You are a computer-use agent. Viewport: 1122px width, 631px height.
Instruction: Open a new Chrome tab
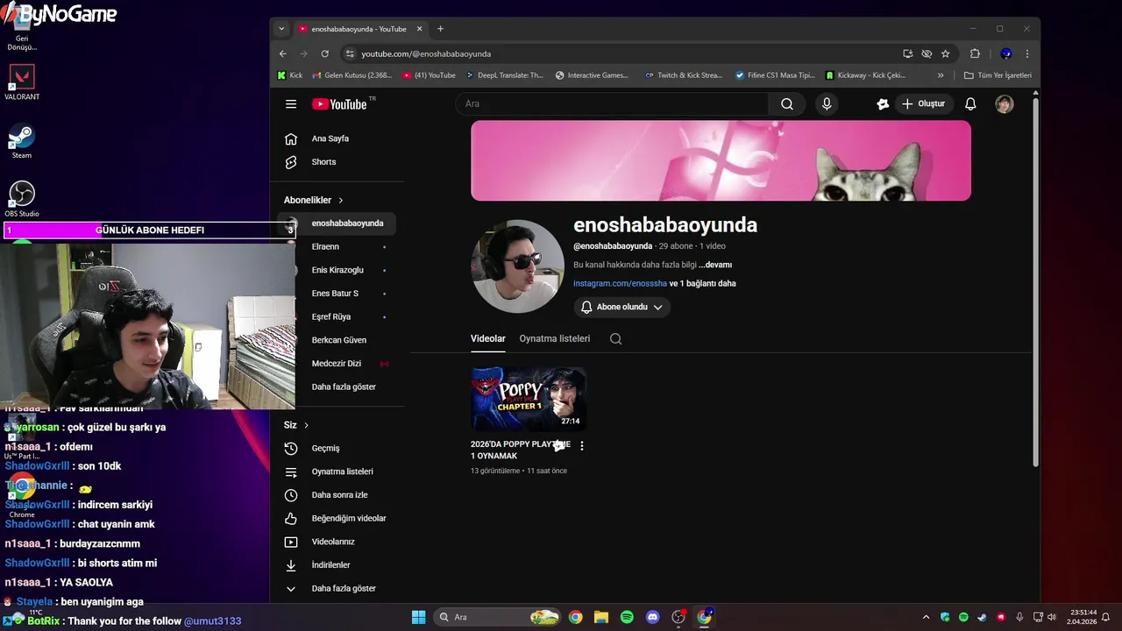(x=440, y=29)
